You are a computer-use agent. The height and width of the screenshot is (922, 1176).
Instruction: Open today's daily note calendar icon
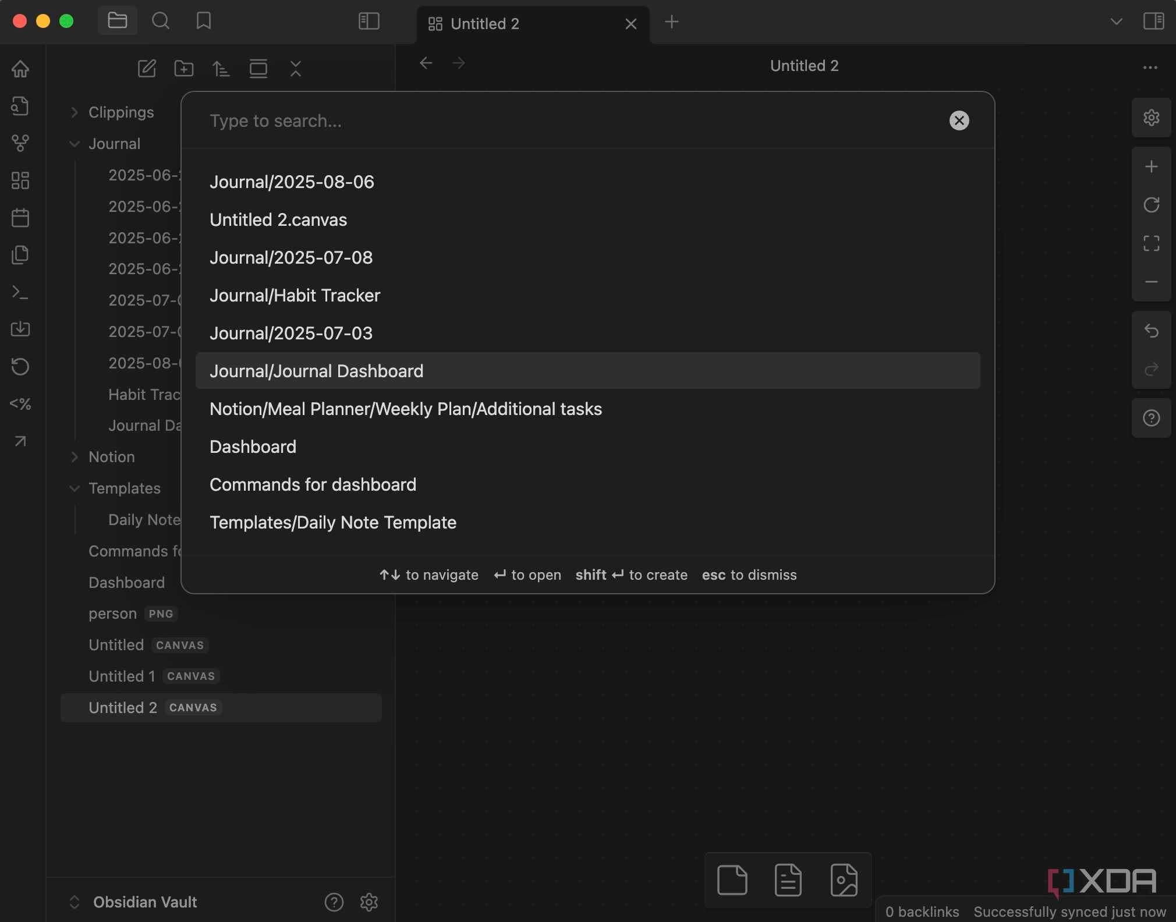tap(20, 218)
